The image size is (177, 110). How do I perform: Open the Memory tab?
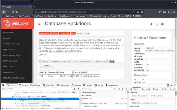click(x=76, y=85)
